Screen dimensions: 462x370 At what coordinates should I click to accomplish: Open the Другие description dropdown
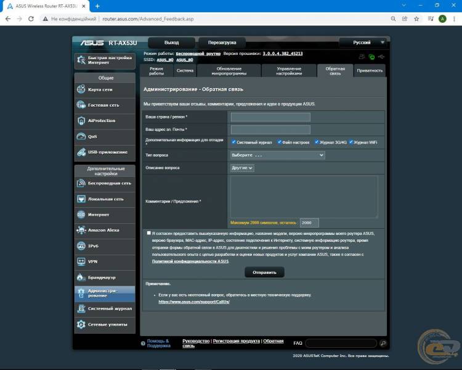(x=242, y=168)
